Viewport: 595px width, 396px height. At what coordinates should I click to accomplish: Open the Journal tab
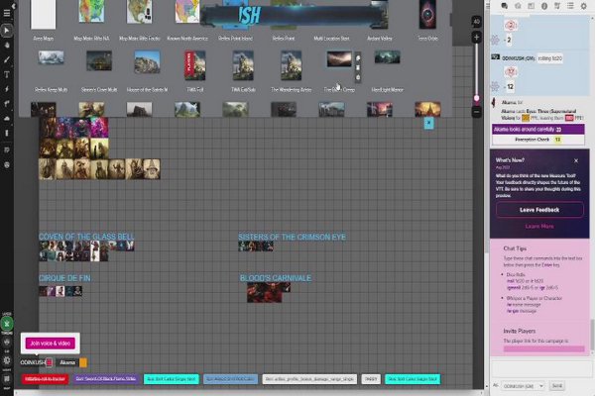[x=531, y=6]
